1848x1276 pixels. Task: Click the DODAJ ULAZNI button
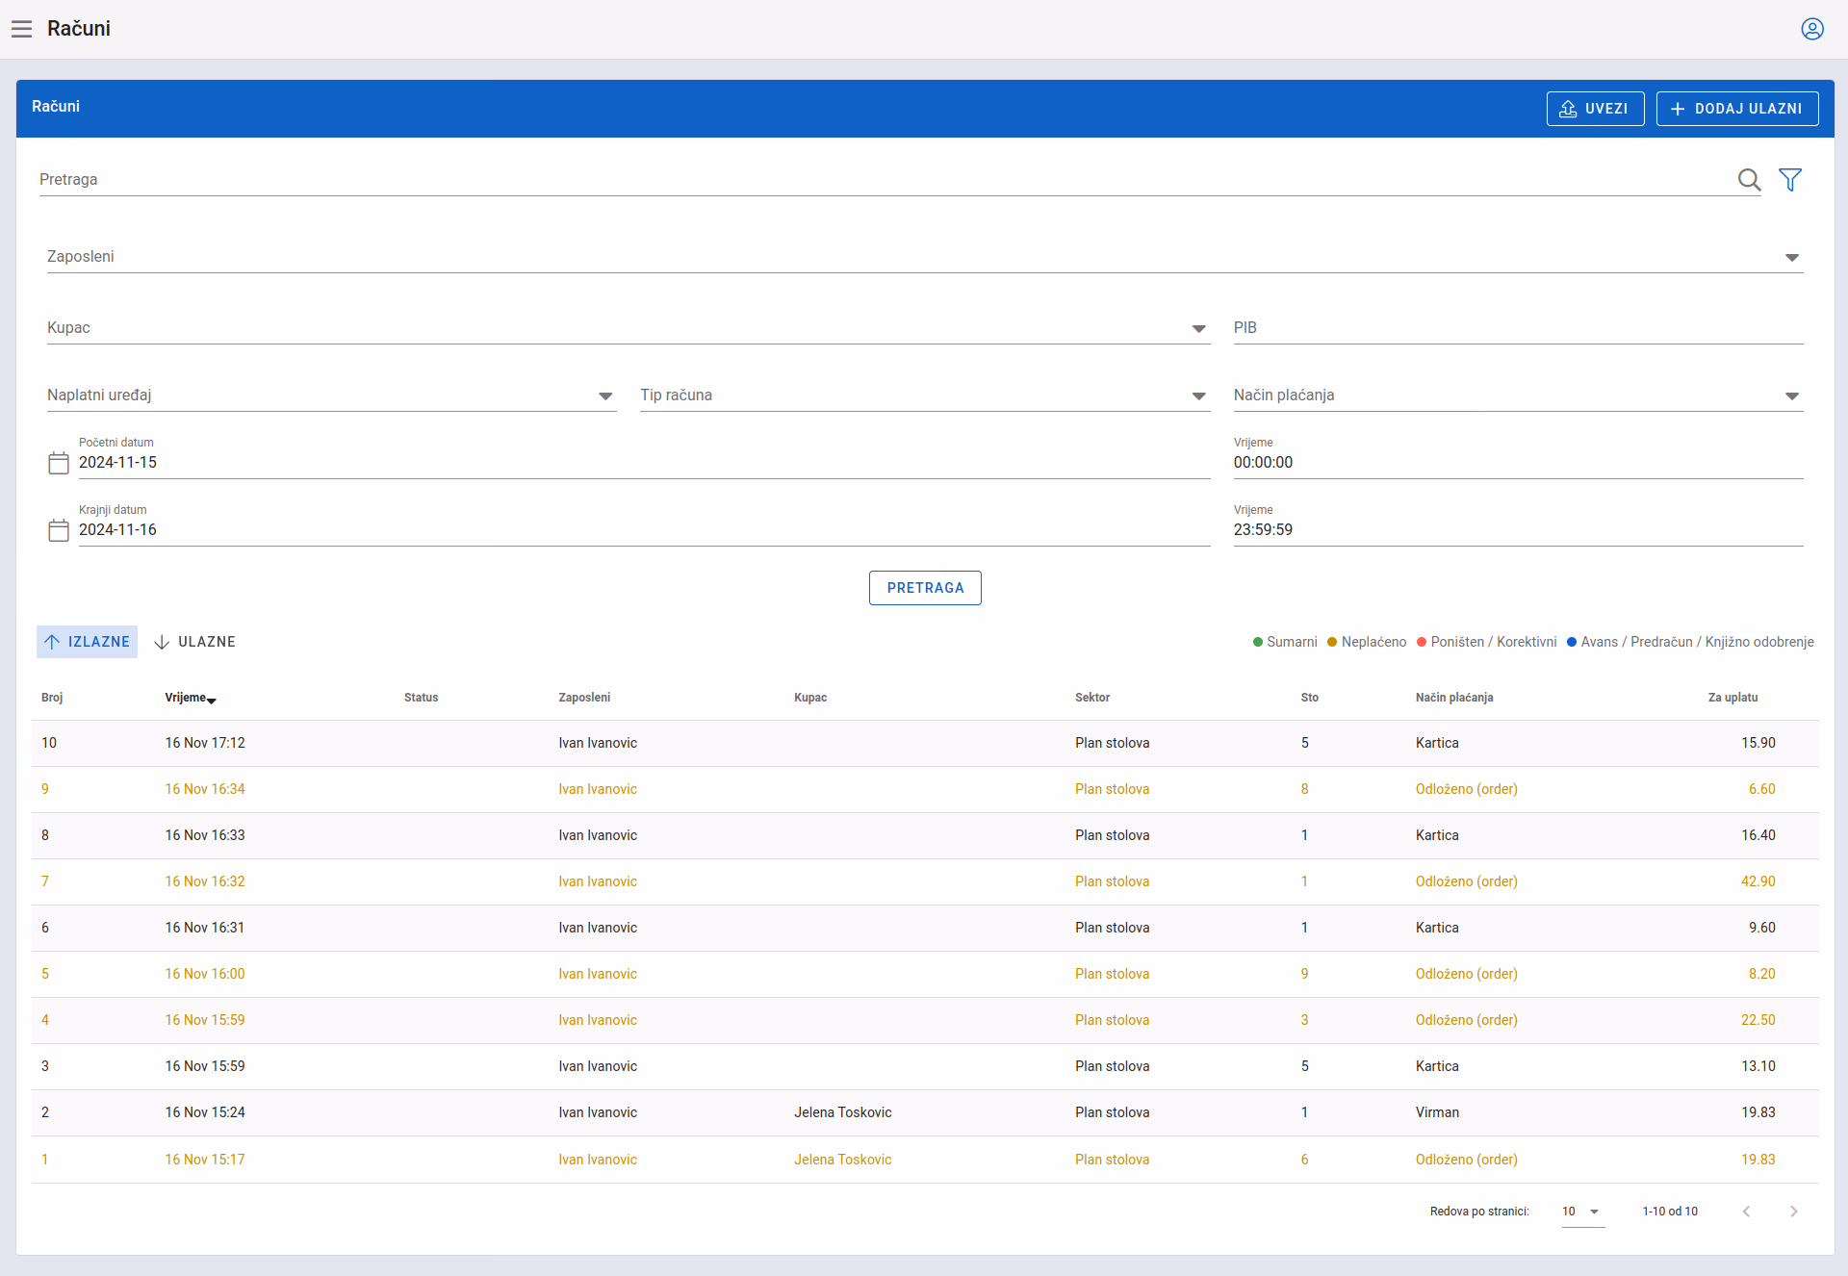(1737, 109)
